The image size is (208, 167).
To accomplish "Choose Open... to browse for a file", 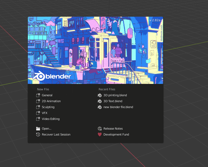I will [x=46, y=129].
